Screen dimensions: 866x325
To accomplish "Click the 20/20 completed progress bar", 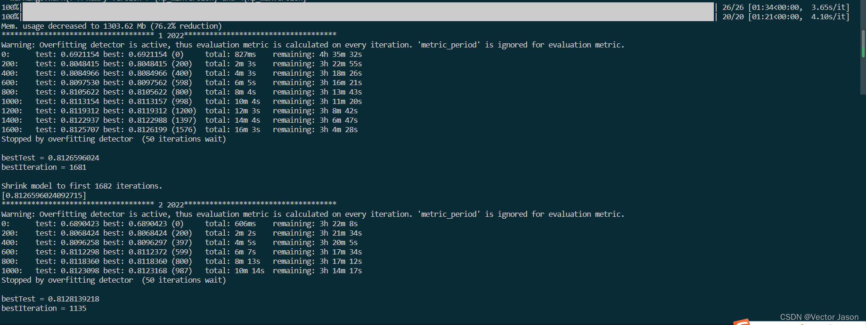I will click(368, 16).
